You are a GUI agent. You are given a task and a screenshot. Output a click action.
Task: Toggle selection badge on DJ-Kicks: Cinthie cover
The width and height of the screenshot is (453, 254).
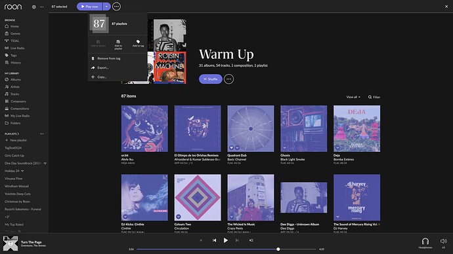click(125, 217)
